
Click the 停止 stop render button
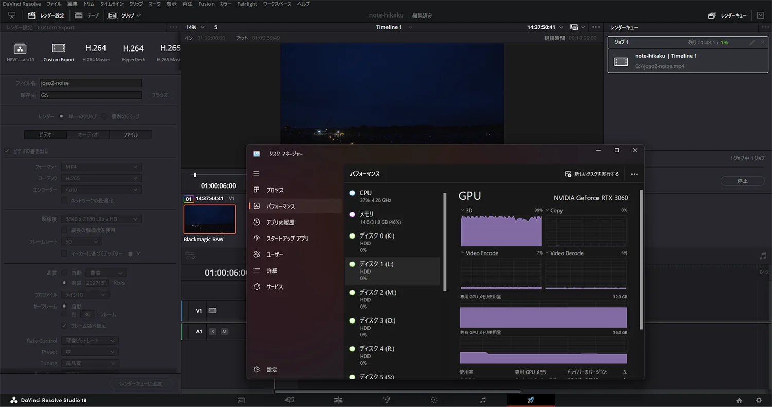[x=742, y=181]
